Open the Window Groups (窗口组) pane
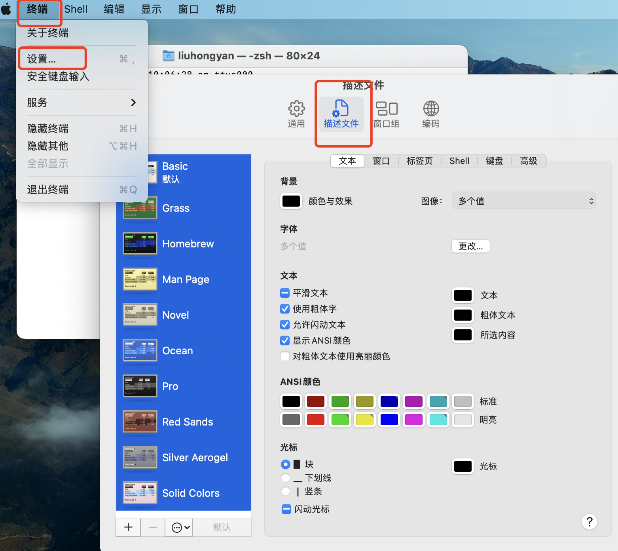 [x=387, y=114]
